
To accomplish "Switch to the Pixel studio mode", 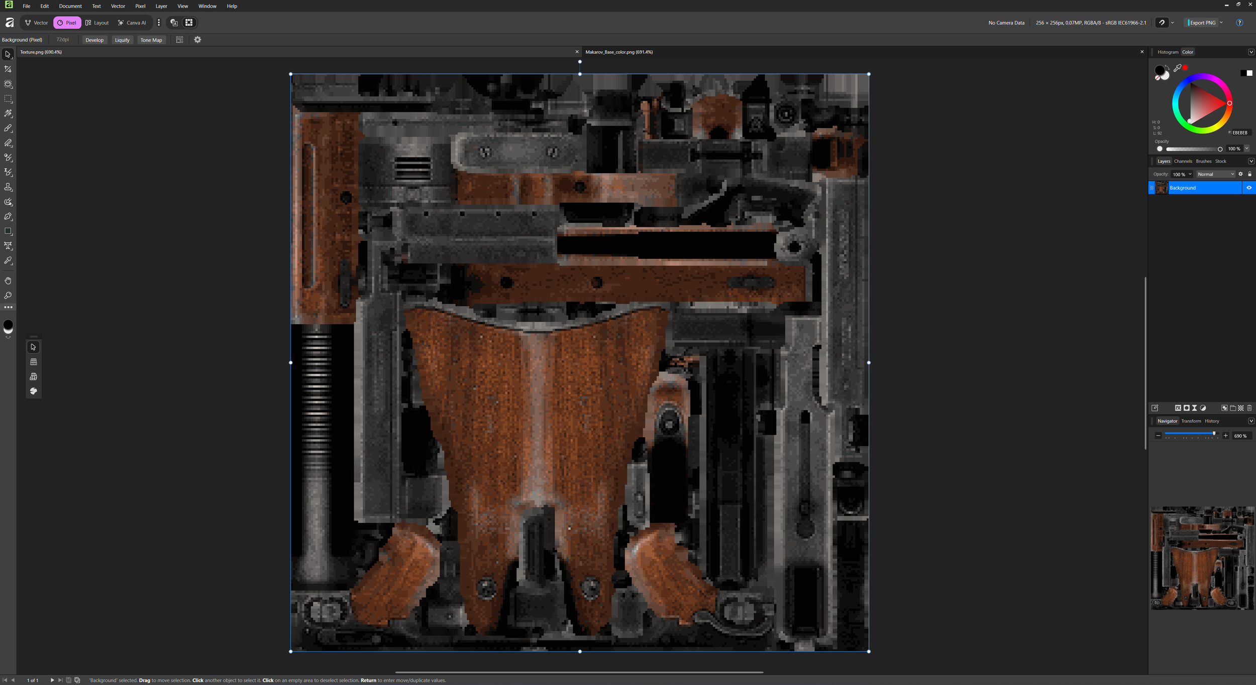I will coord(67,23).
